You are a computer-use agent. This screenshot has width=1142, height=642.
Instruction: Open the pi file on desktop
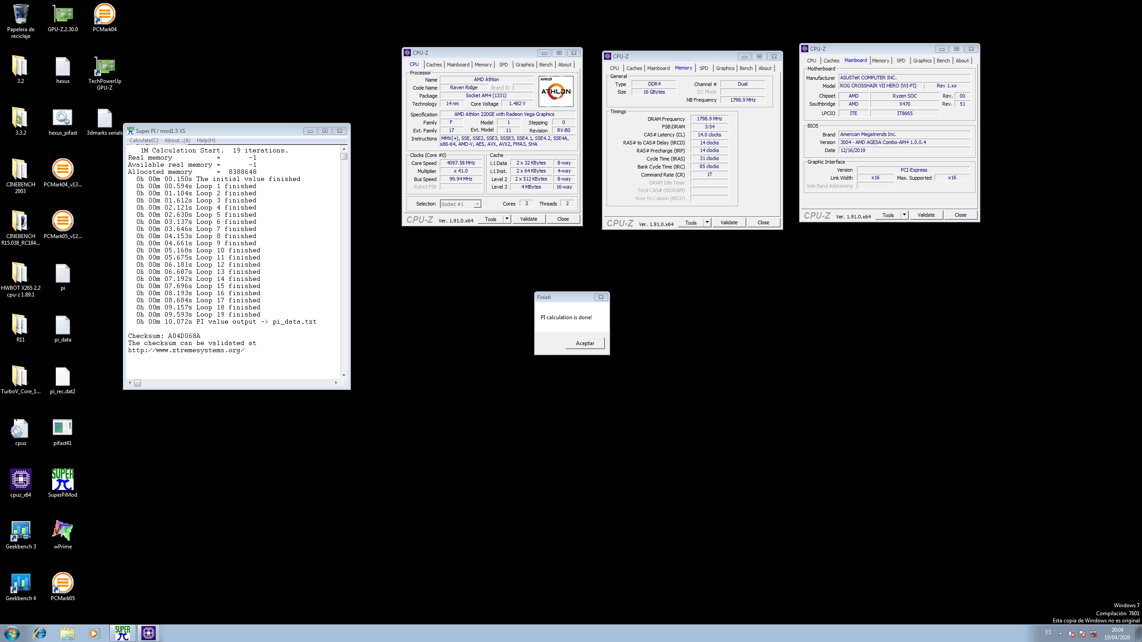(x=63, y=277)
